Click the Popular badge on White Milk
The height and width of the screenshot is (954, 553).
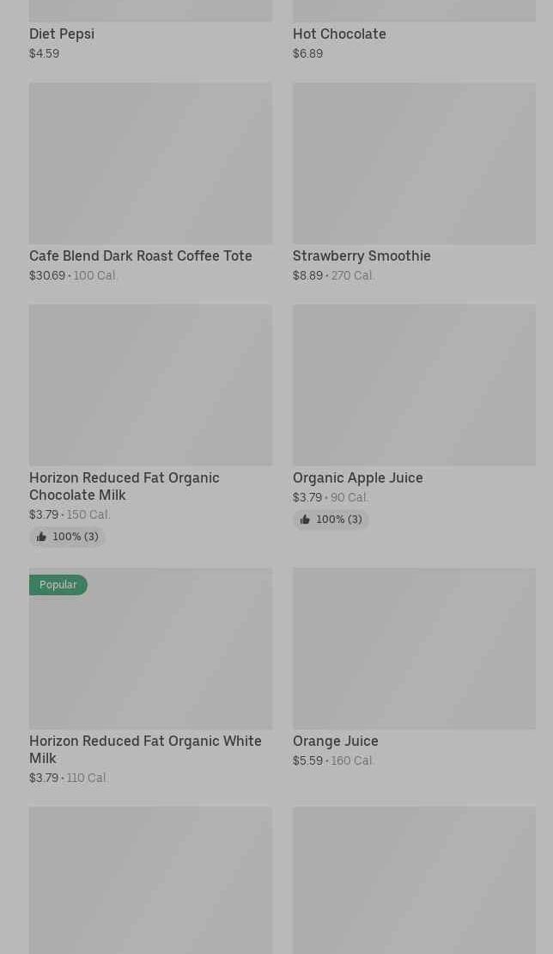click(x=58, y=585)
